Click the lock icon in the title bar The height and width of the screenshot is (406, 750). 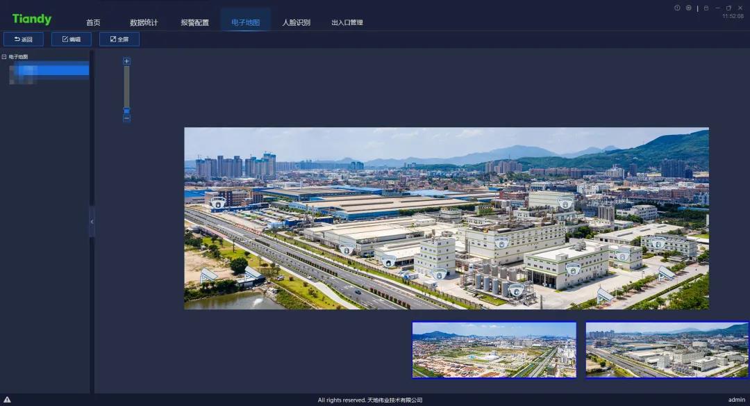point(706,8)
